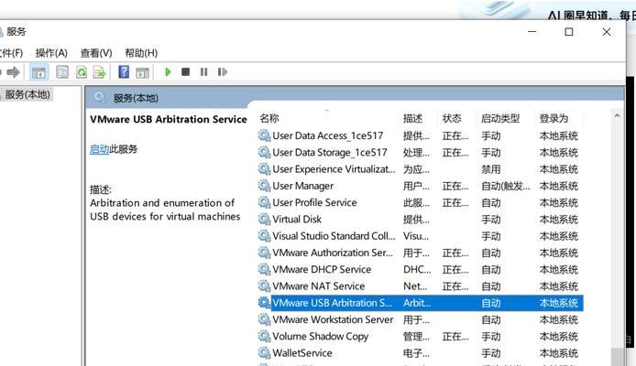Click the 禁用 startup type of User Experience Virtualization
The height and width of the screenshot is (366, 636).
491,169
